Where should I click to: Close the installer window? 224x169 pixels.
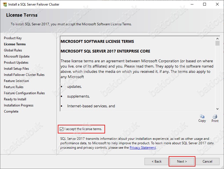click(x=217, y=4)
